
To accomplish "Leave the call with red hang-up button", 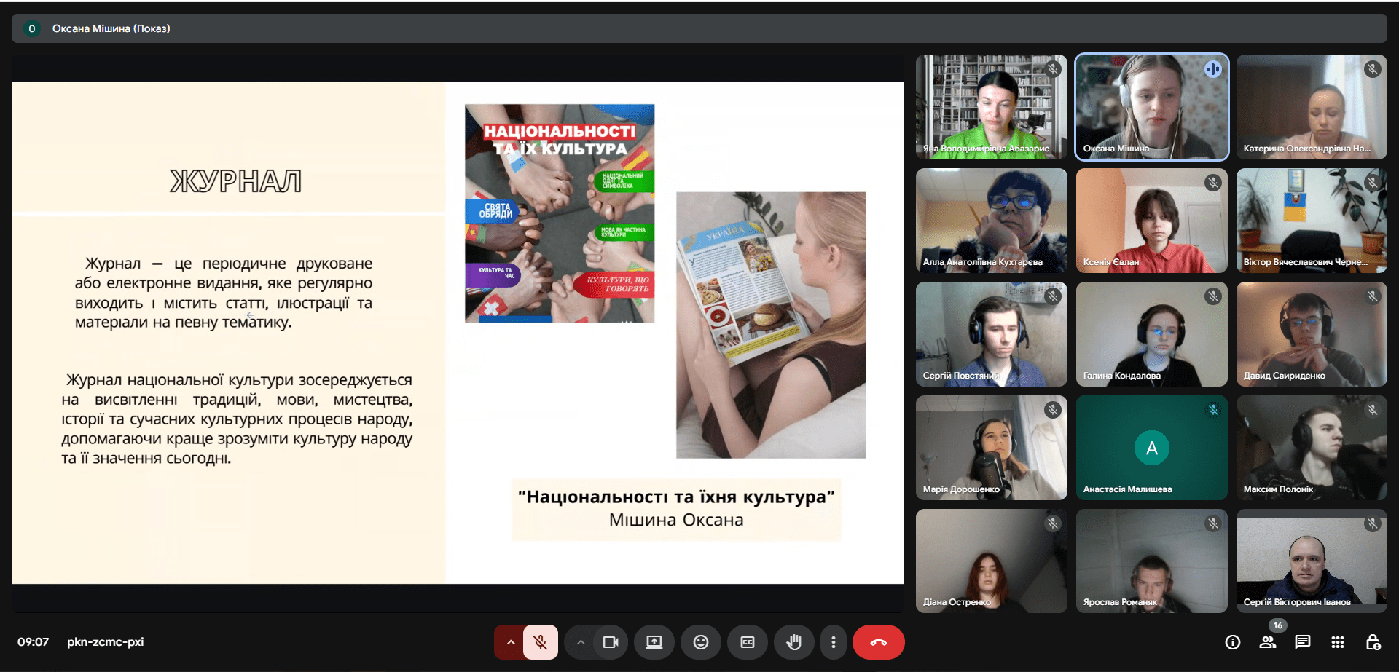I will (x=878, y=642).
